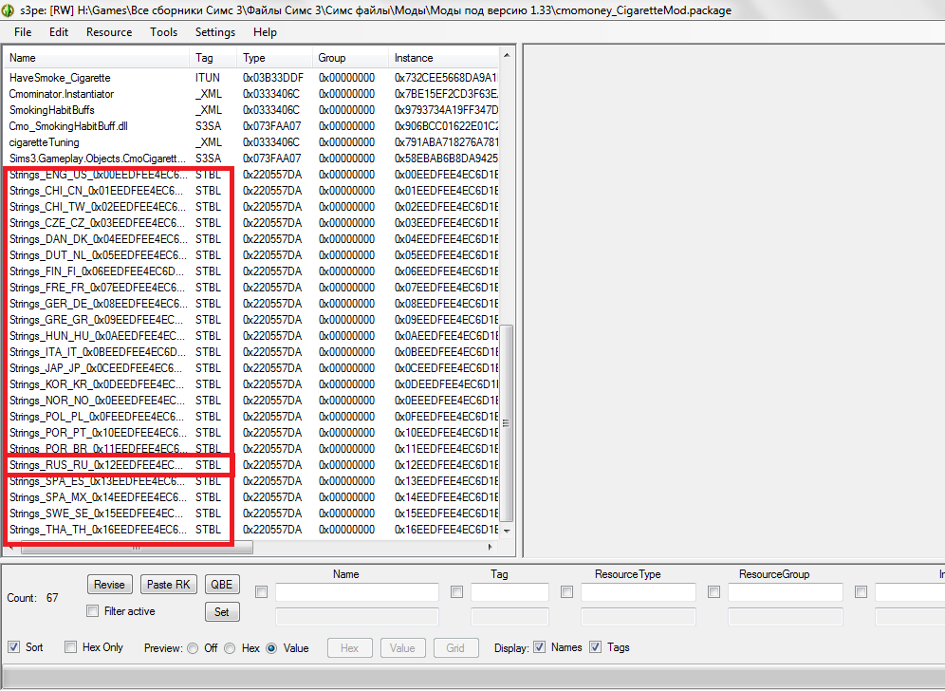Open the Tools menu
945x691 pixels.
pyautogui.click(x=163, y=32)
